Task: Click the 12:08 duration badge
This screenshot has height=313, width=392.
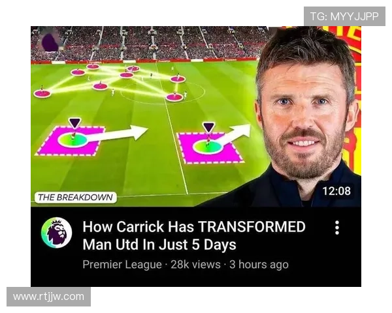Action: click(336, 191)
